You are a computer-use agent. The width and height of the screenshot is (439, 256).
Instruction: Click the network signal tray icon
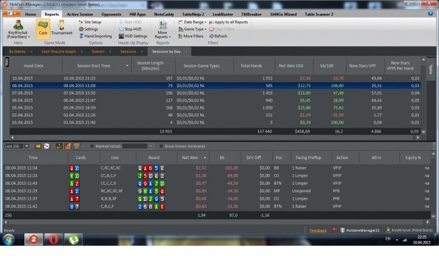(x=405, y=240)
